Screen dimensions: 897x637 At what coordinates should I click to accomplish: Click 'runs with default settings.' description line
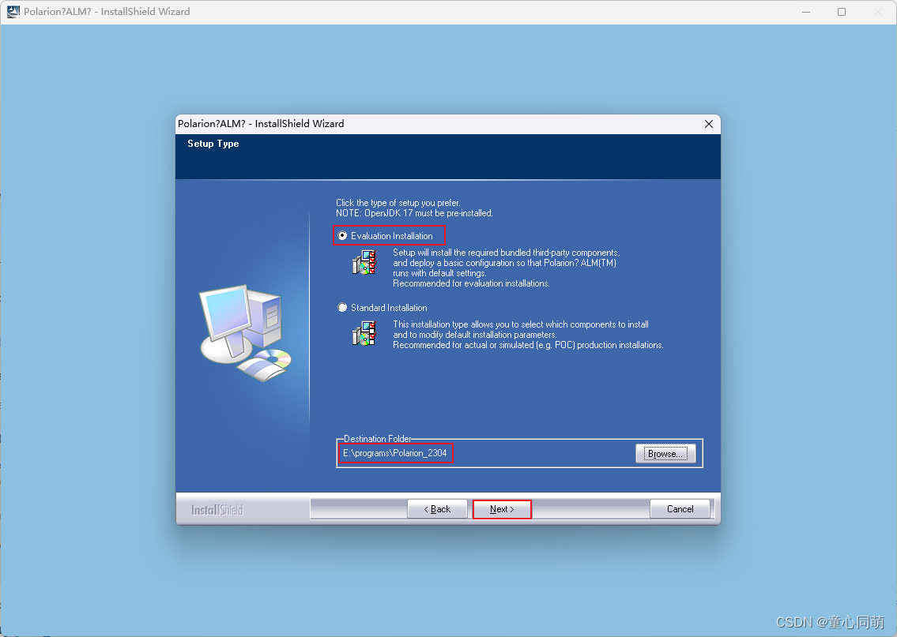pos(439,273)
